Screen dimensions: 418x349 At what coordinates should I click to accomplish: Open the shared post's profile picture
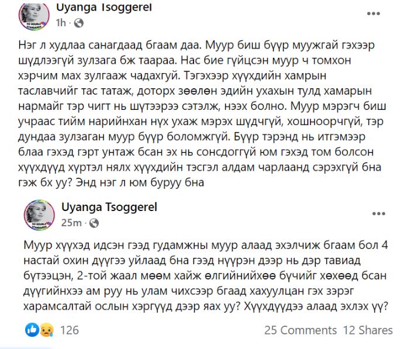coord(40,215)
